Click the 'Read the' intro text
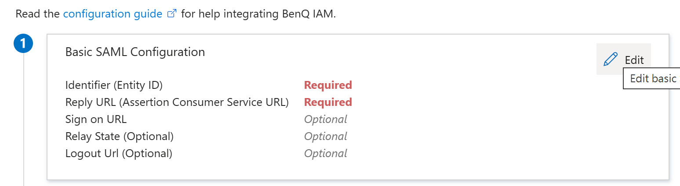Screen dimensions: 680x186 37,14
